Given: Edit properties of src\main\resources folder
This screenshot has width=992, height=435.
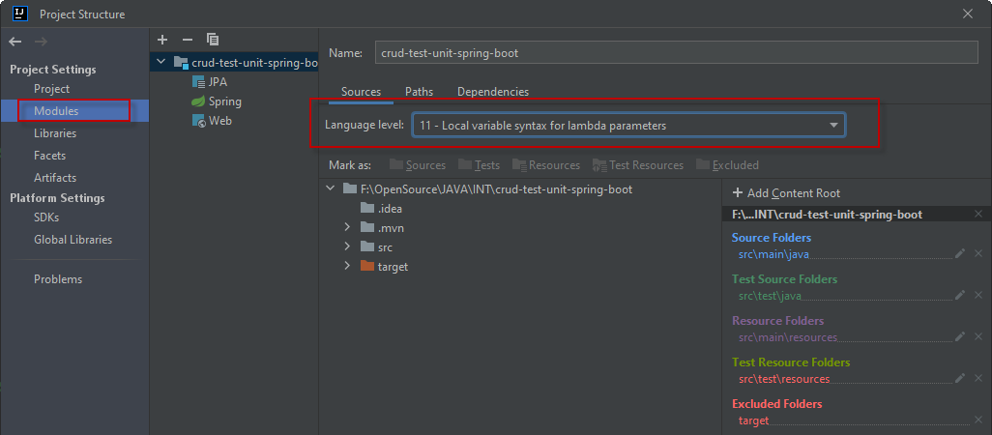Looking at the screenshot, I should pos(960,337).
